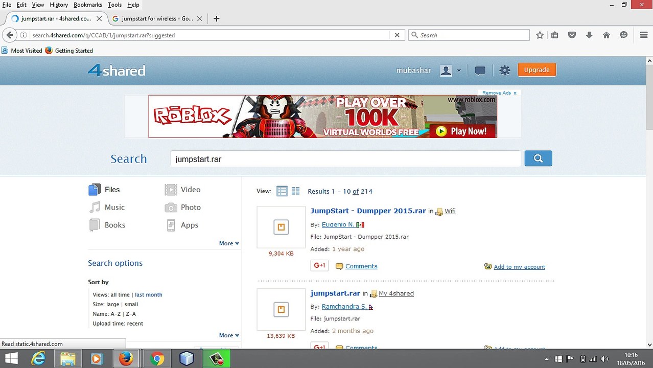The height and width of the screenshot is (368, 653).
Task: Open File Explorer from taskbar
Action: pyautogui.click(x=68, y=359)
